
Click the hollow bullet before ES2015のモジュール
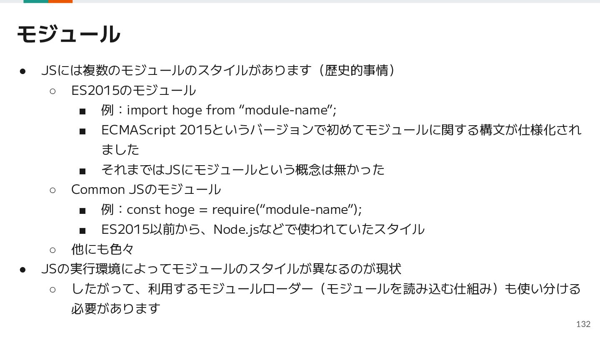tap(52, 91)
